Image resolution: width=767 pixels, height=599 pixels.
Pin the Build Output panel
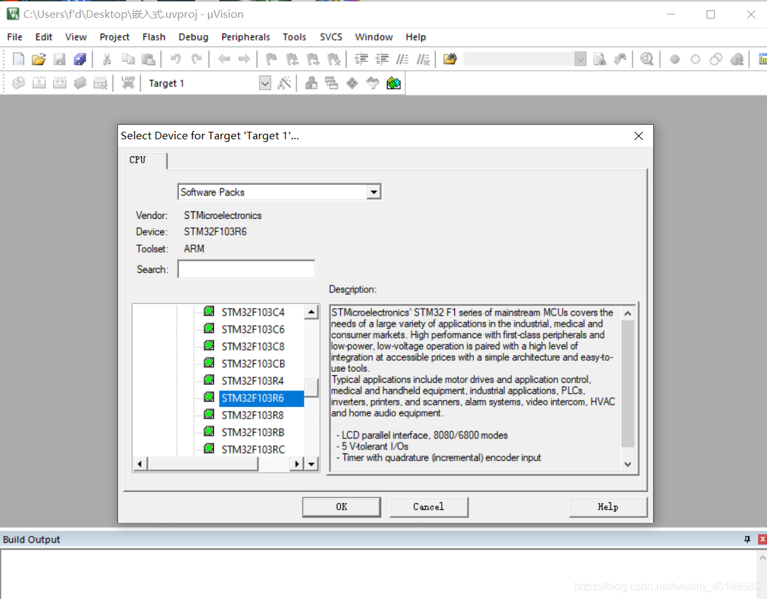coord(747,539)
